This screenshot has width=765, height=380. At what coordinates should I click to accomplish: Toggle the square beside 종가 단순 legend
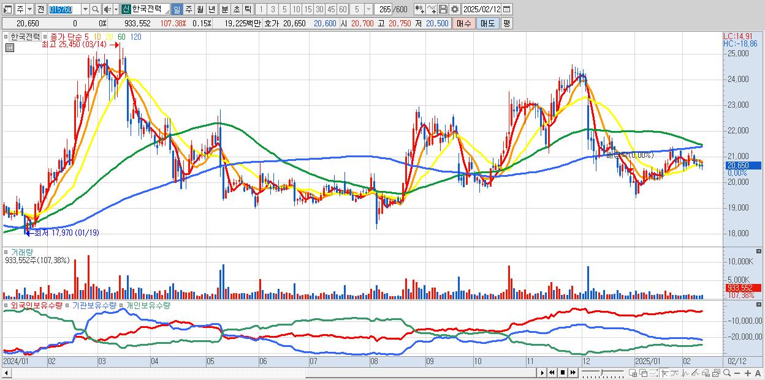45,37
